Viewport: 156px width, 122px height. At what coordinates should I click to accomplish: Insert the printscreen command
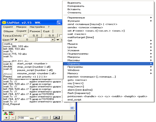click(108, 96)
